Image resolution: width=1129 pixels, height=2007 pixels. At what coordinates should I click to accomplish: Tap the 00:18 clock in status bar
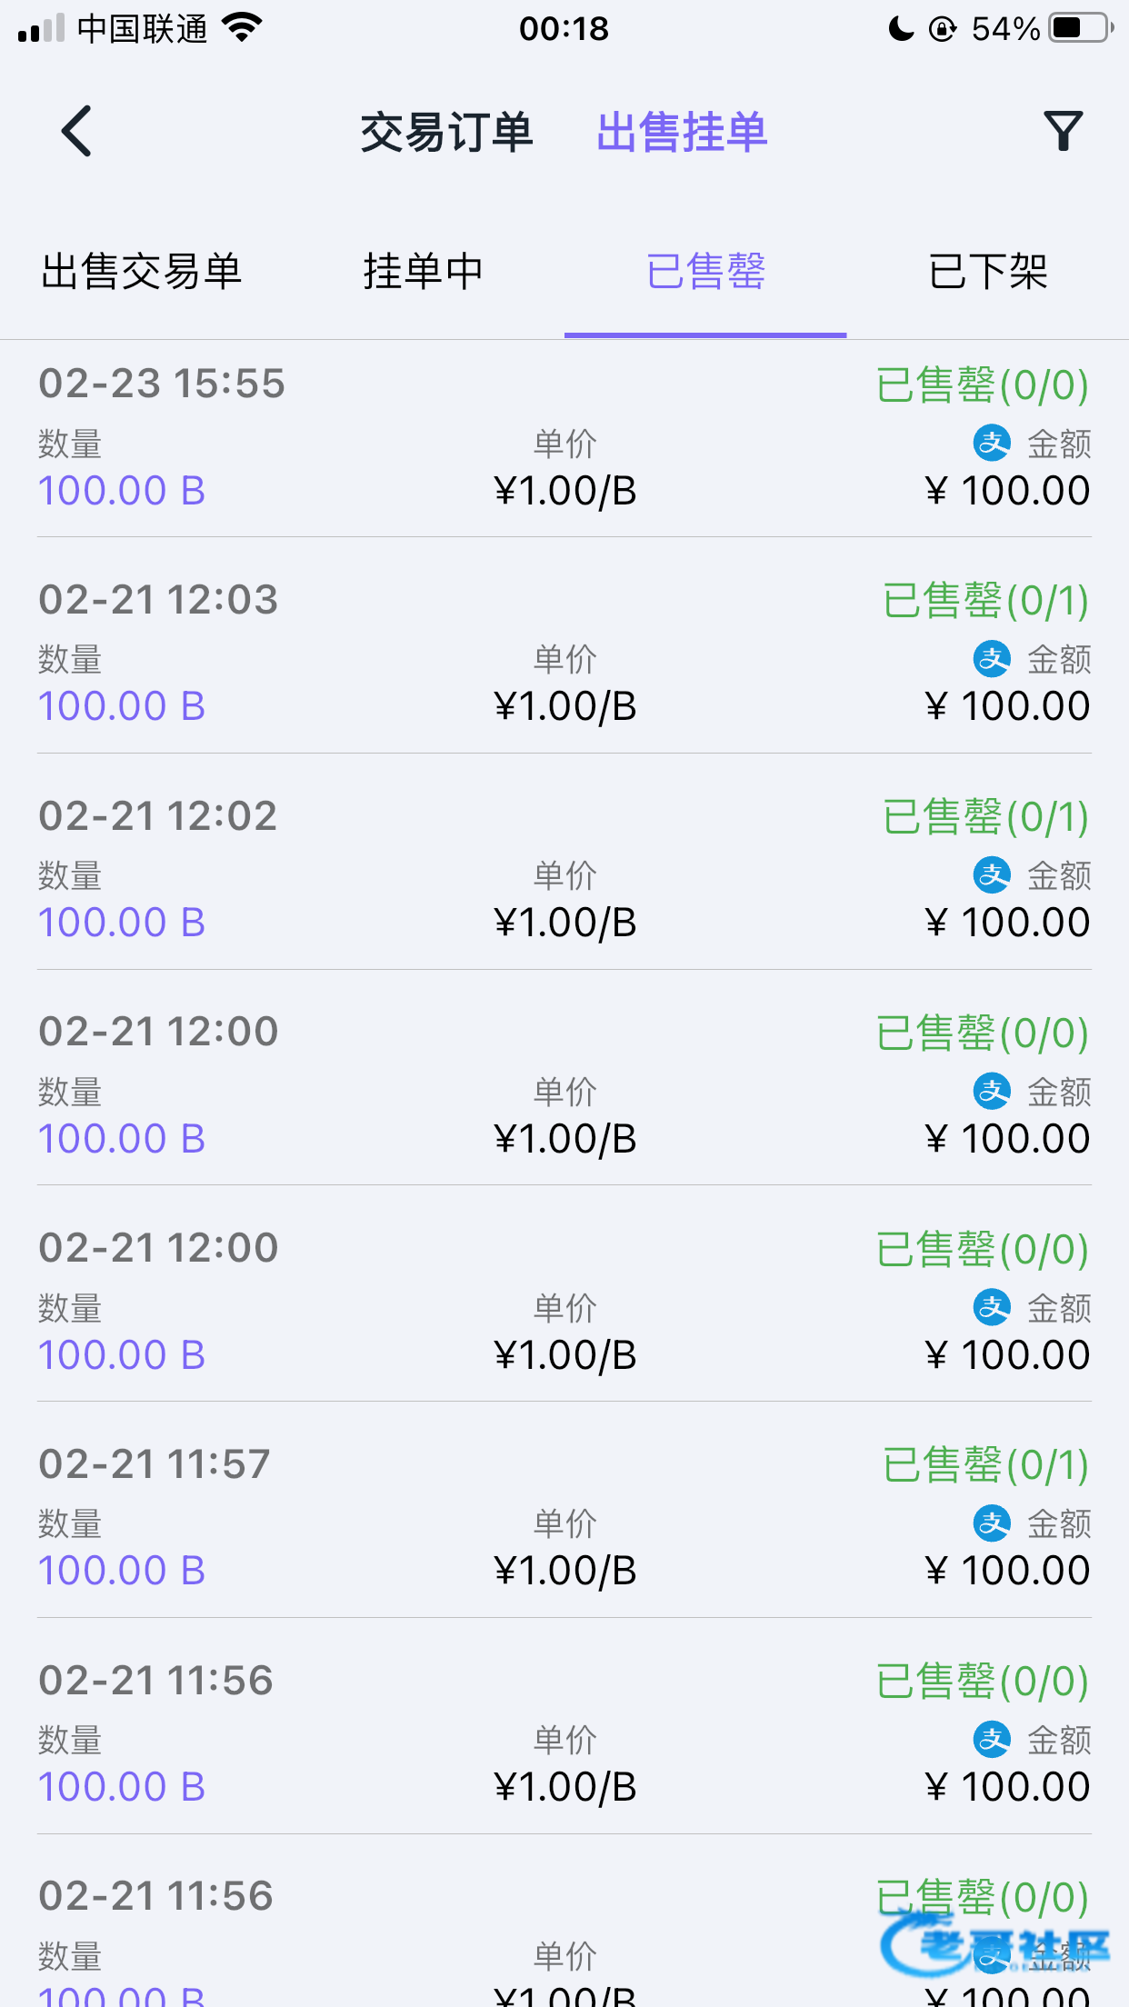(564, 28)
